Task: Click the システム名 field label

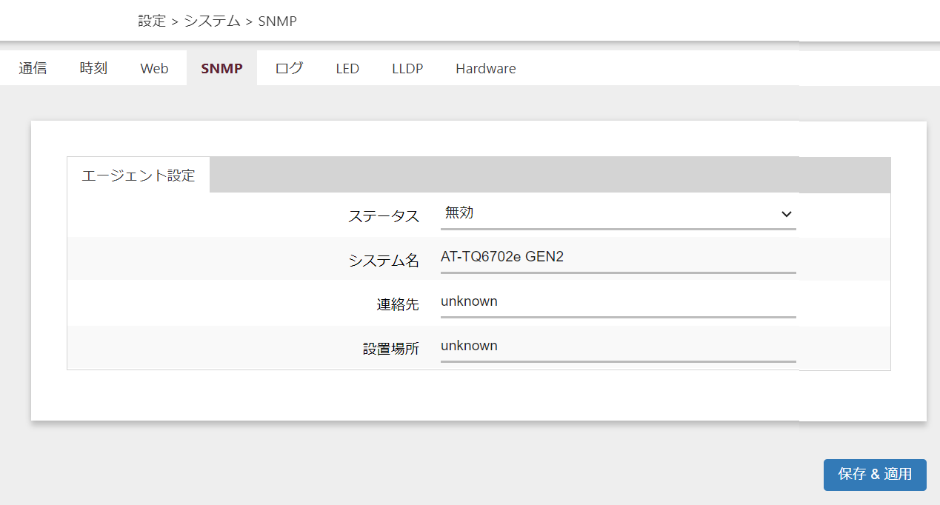Action: coord(384,261)
